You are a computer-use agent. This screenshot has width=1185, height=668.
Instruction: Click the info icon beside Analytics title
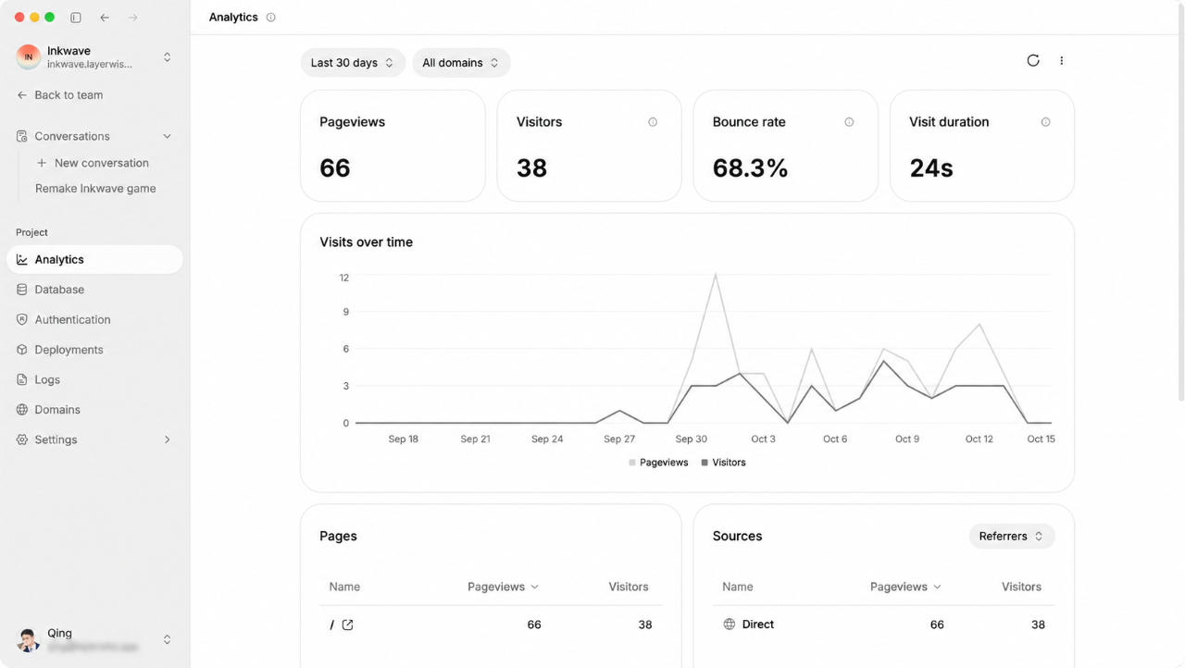click(270, 18)
